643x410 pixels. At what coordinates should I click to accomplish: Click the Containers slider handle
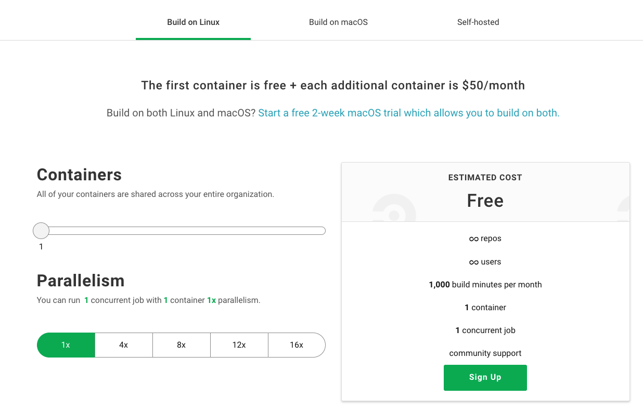click(41, 231)
